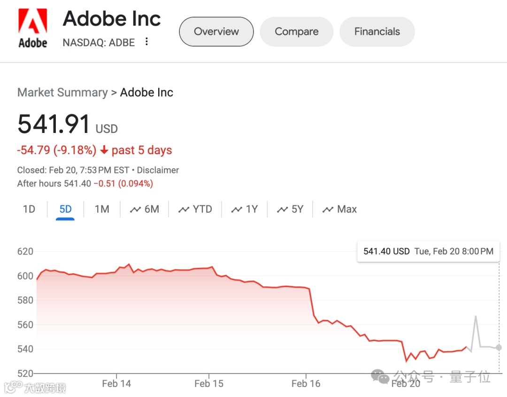Click the trend icon beside 5Y
Image resolution: width=507 pixels, height=397 pixels.
[x=282, y=210]
